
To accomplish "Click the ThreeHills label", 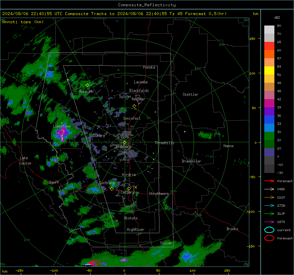I will click(x=164, y=143).
